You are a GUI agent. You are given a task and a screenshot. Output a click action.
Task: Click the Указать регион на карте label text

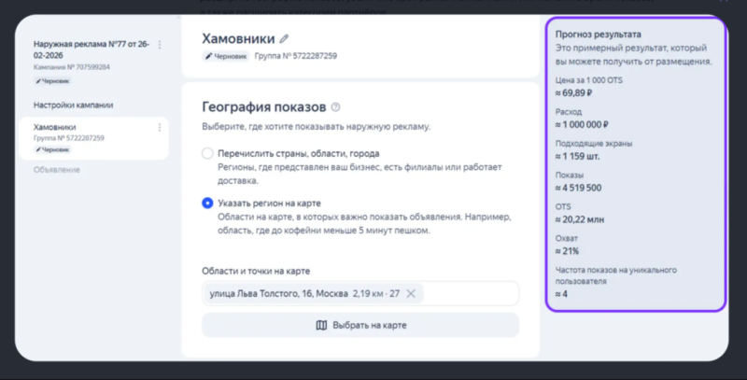point(269,204)
